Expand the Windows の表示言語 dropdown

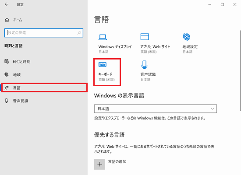pos(156,108)
